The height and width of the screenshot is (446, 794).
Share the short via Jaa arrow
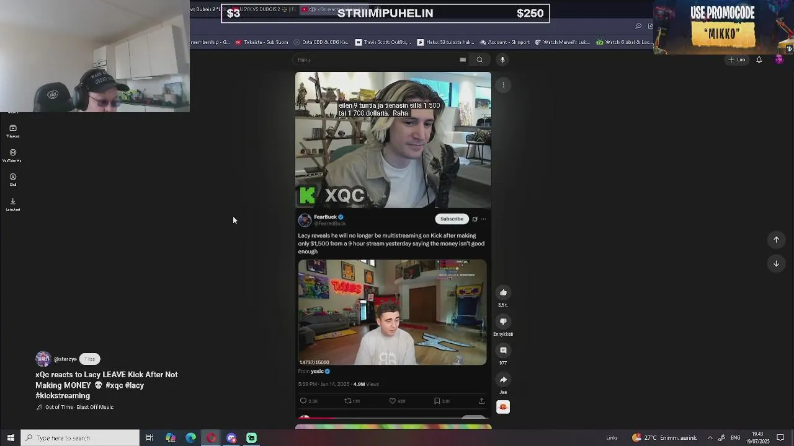click(x=503, y=380)
